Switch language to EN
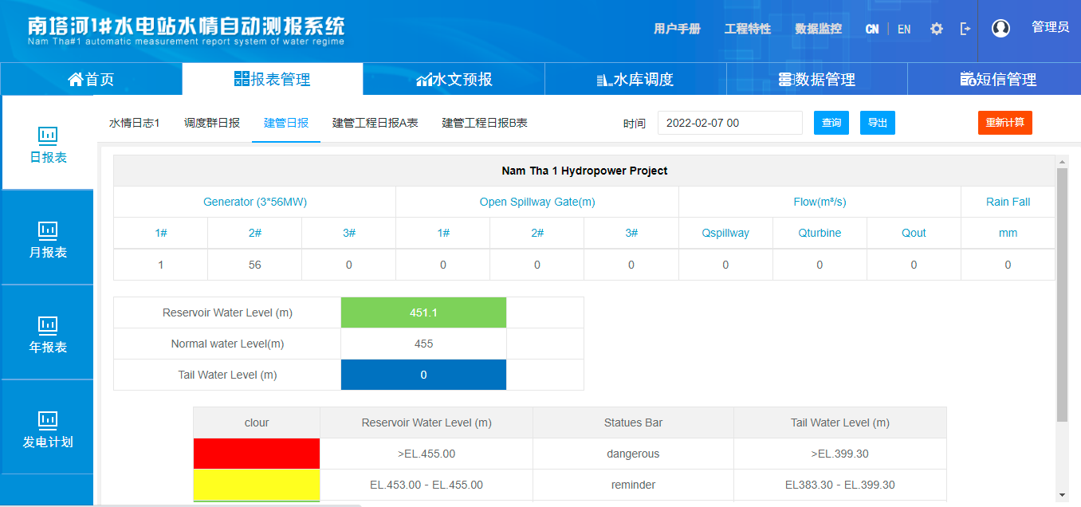The width and height of the screenshot is (1081, 507). point(904,29)
